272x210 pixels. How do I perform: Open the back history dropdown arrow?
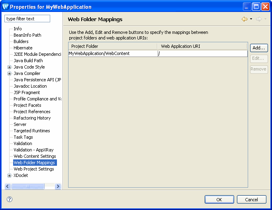[x=251, y=19]
